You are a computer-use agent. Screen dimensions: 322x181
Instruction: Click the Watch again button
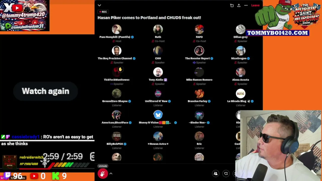point(46,91)
